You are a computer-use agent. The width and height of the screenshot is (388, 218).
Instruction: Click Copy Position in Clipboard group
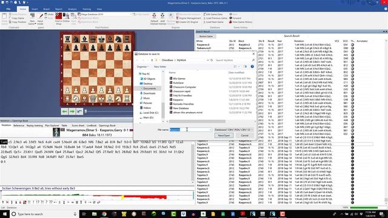(x=18, y=22)
